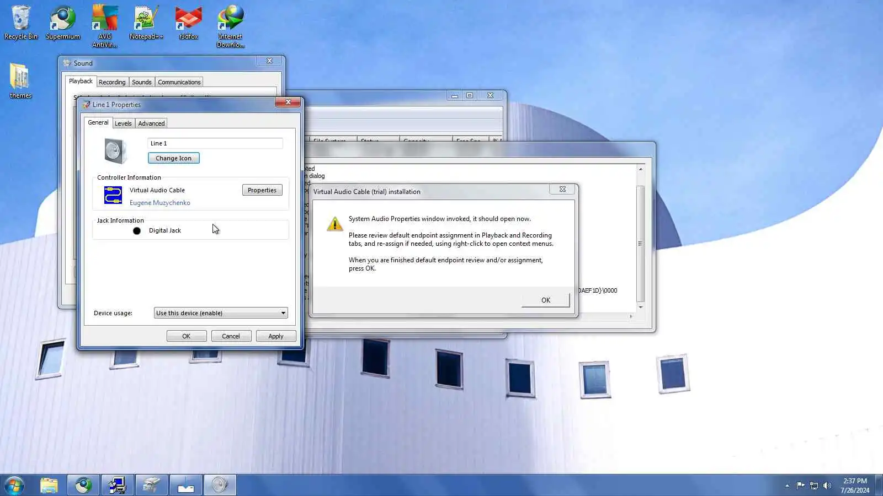Viewport: 883px width, 496px height.
Task: Click the yellow warning icon in installation dialog
Action: pos(334,224)
